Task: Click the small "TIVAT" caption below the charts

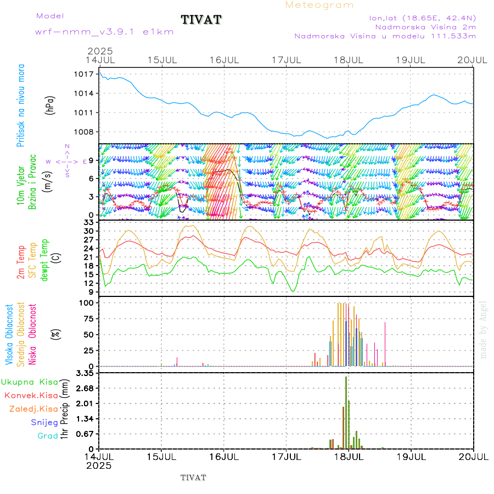Action: coord(193,478)
